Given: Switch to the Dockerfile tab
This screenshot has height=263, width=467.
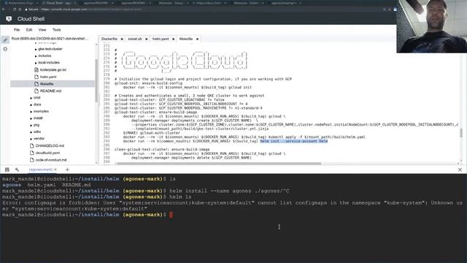Looking at the screenshot, I should pyautogui.click(x=109, y=39).
